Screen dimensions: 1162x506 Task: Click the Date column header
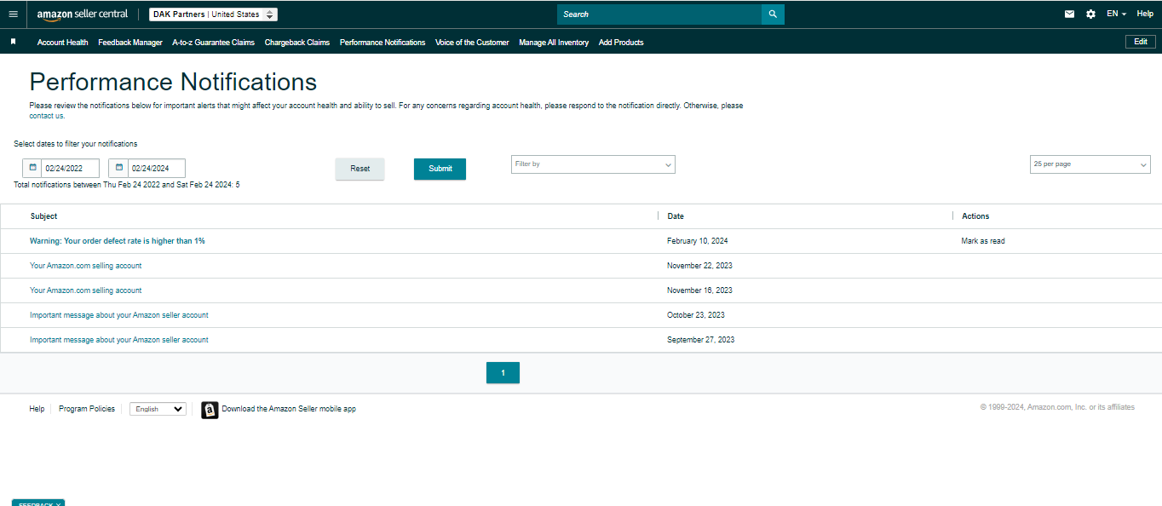point(676,216)
